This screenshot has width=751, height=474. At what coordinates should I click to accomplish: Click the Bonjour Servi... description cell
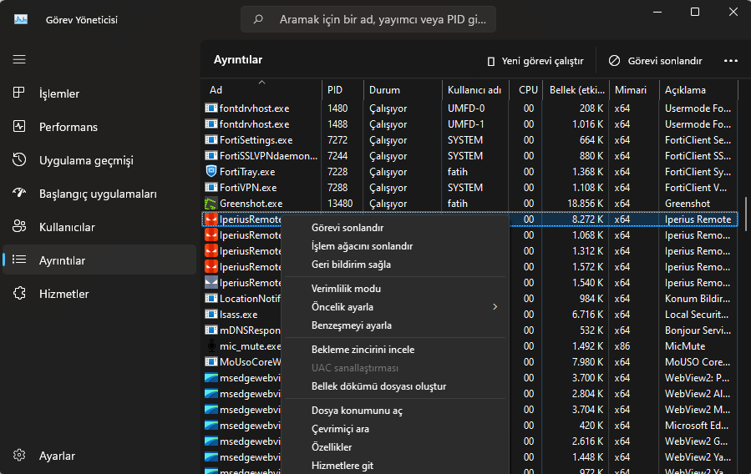click(698, 330)
